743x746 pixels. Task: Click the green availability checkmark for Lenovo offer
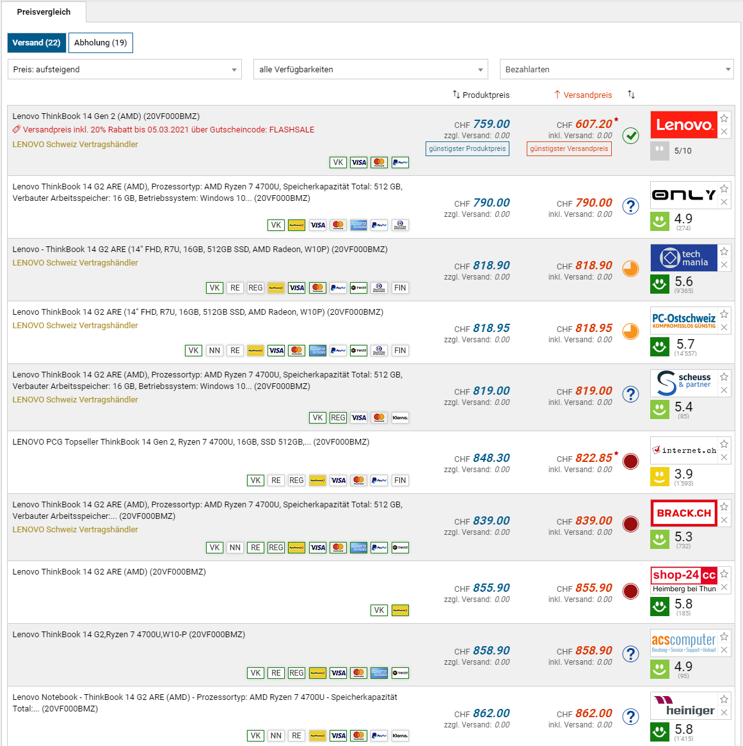tap(630, 136)
